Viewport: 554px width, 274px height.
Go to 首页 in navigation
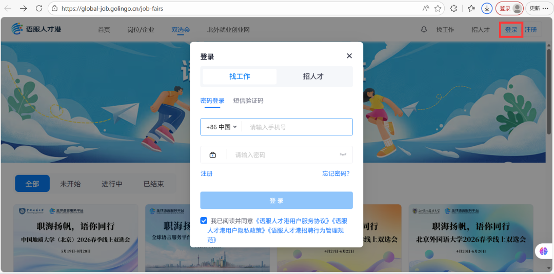click(104, 30)
